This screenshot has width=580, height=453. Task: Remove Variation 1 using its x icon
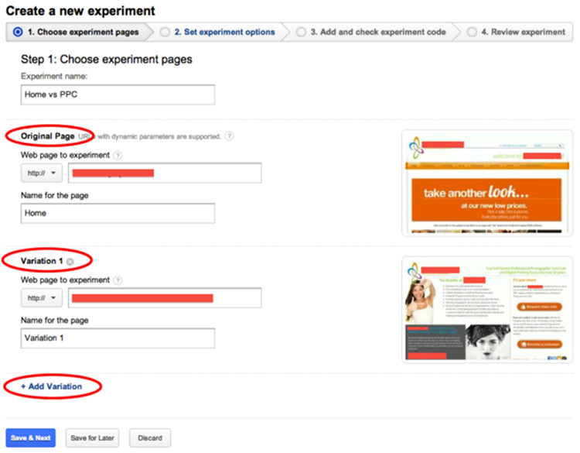coord(70,262)
